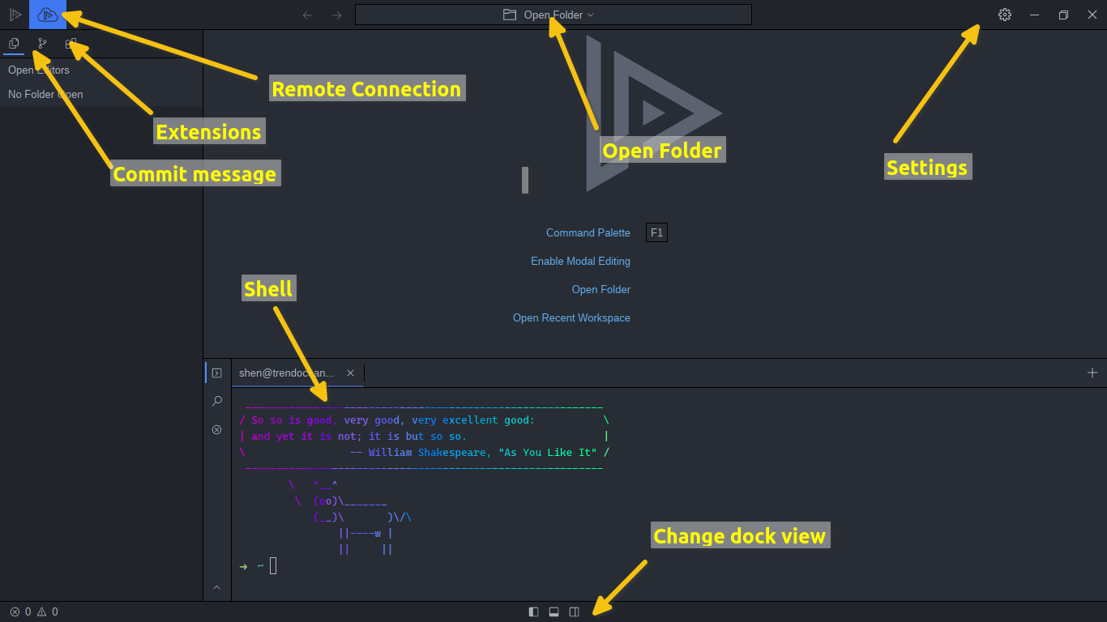Select the source control branch icon
The height and width of the screenshot is (622, 1107).
[x=42, y=44]
